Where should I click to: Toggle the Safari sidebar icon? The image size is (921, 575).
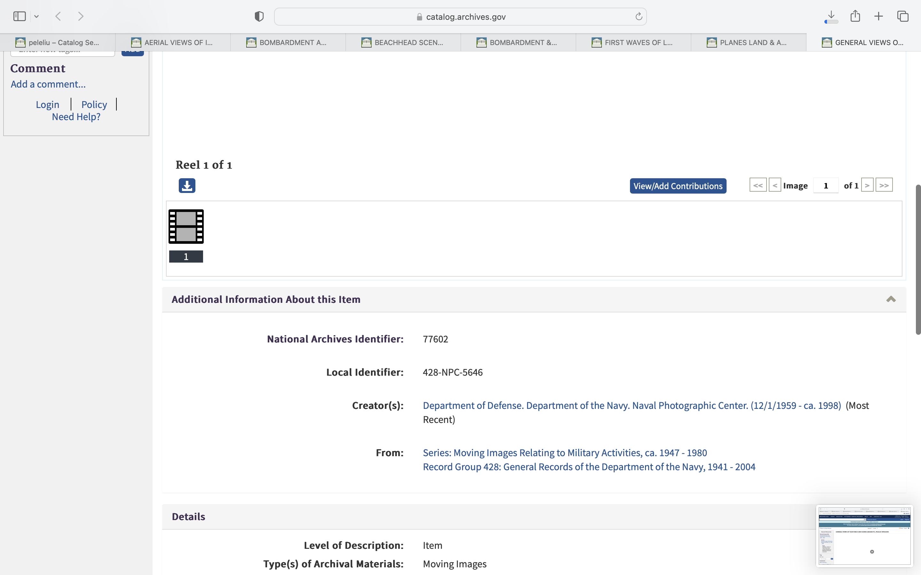coord(20,16)
